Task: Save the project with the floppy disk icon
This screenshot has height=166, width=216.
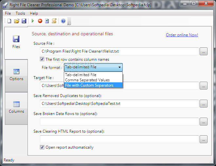Action: (x=24, y=21)
